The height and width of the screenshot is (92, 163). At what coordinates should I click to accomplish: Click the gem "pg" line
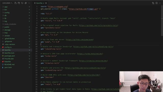49,35
